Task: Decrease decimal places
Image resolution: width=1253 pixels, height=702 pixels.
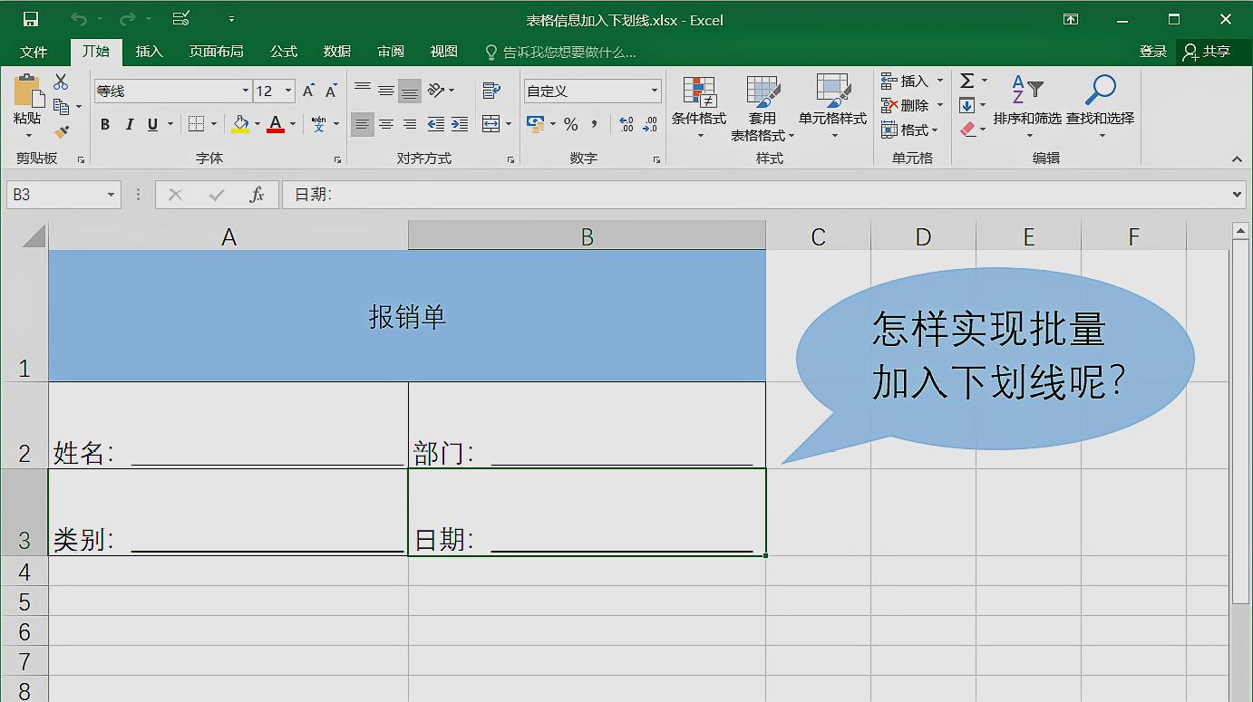Action: [x=650, y=124]
